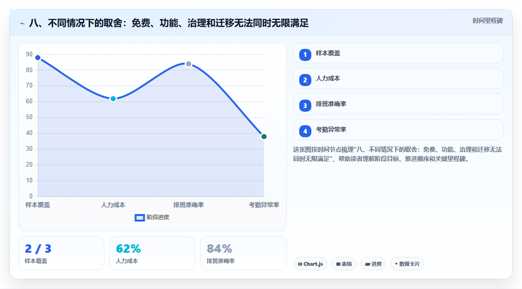Click the number 1 badge beside 样本覆盖

click(305, 54)
